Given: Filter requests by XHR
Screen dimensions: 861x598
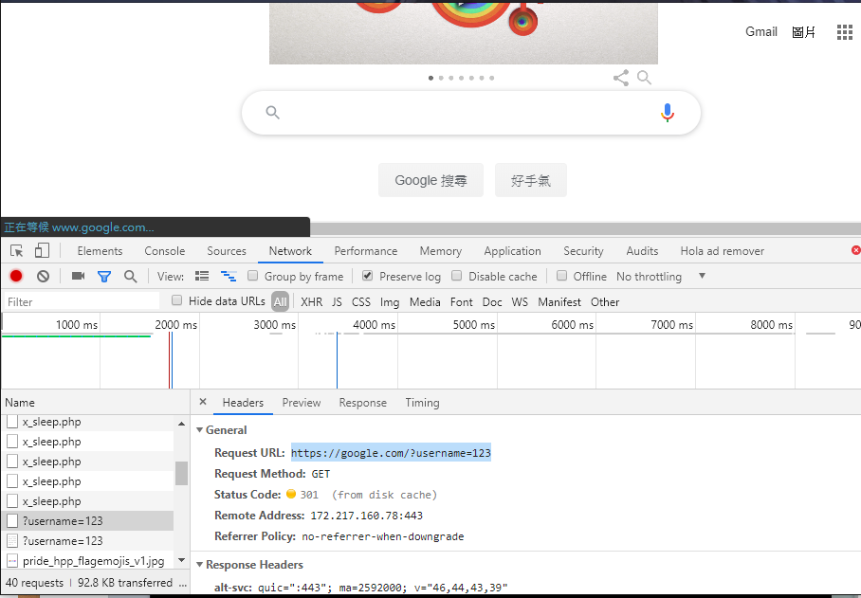Looking at the screenshot, I should (311, 301).
